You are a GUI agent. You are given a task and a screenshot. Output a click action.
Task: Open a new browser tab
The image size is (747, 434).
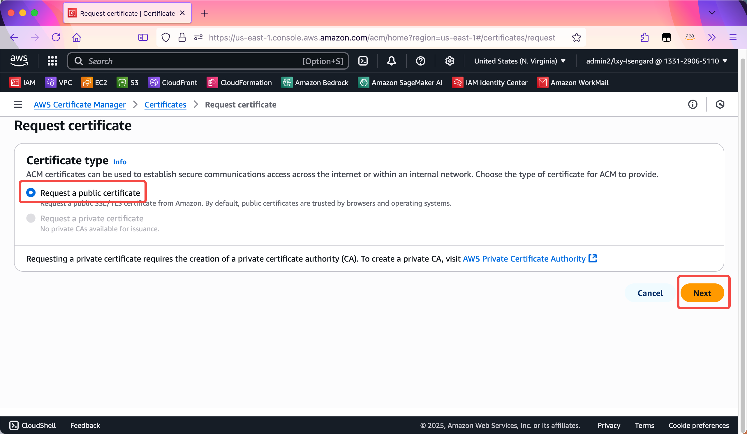coord(204,13)
